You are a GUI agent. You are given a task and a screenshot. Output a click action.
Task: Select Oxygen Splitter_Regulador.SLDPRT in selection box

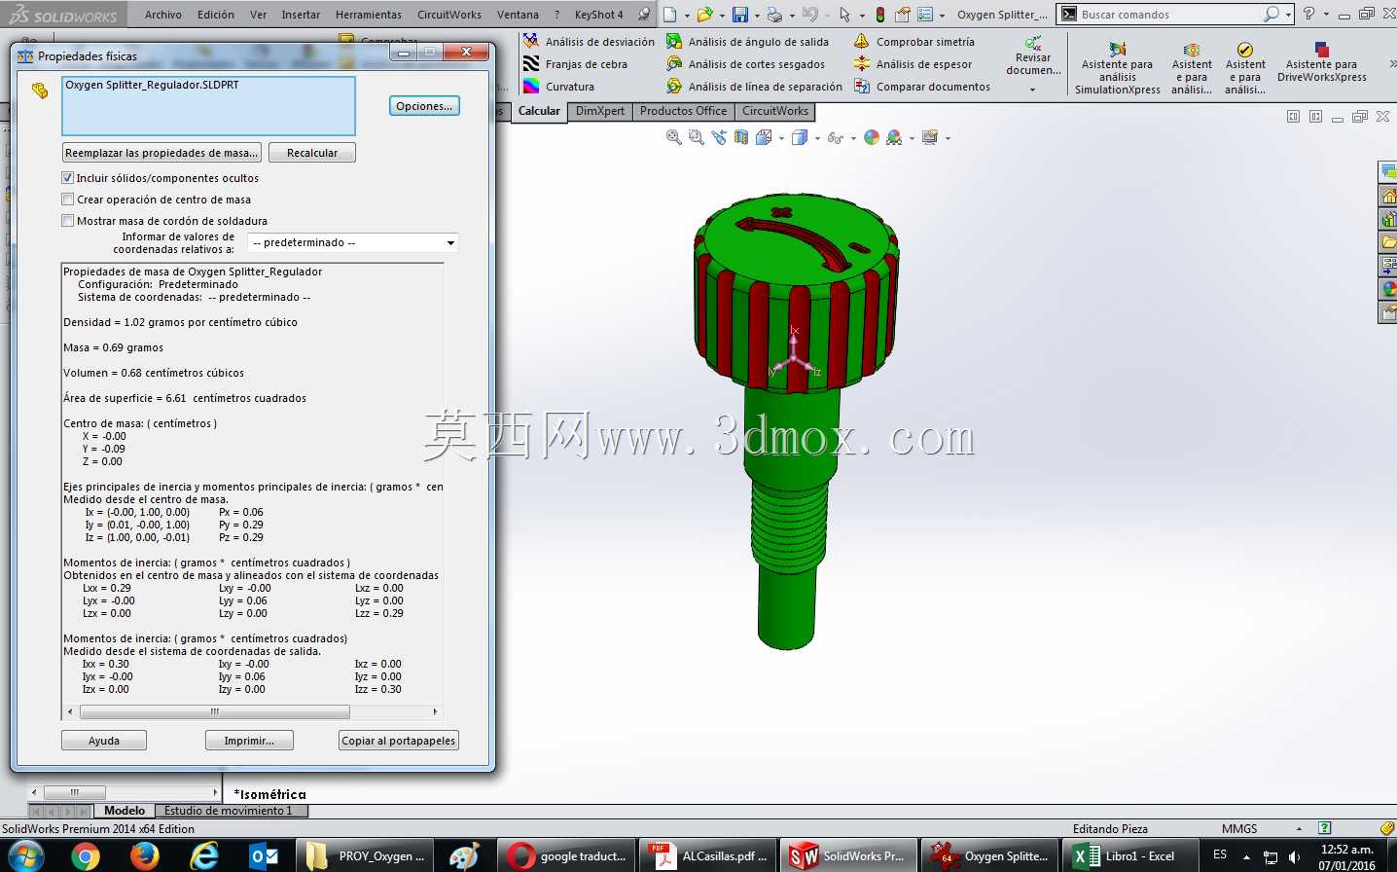[152, 85]
